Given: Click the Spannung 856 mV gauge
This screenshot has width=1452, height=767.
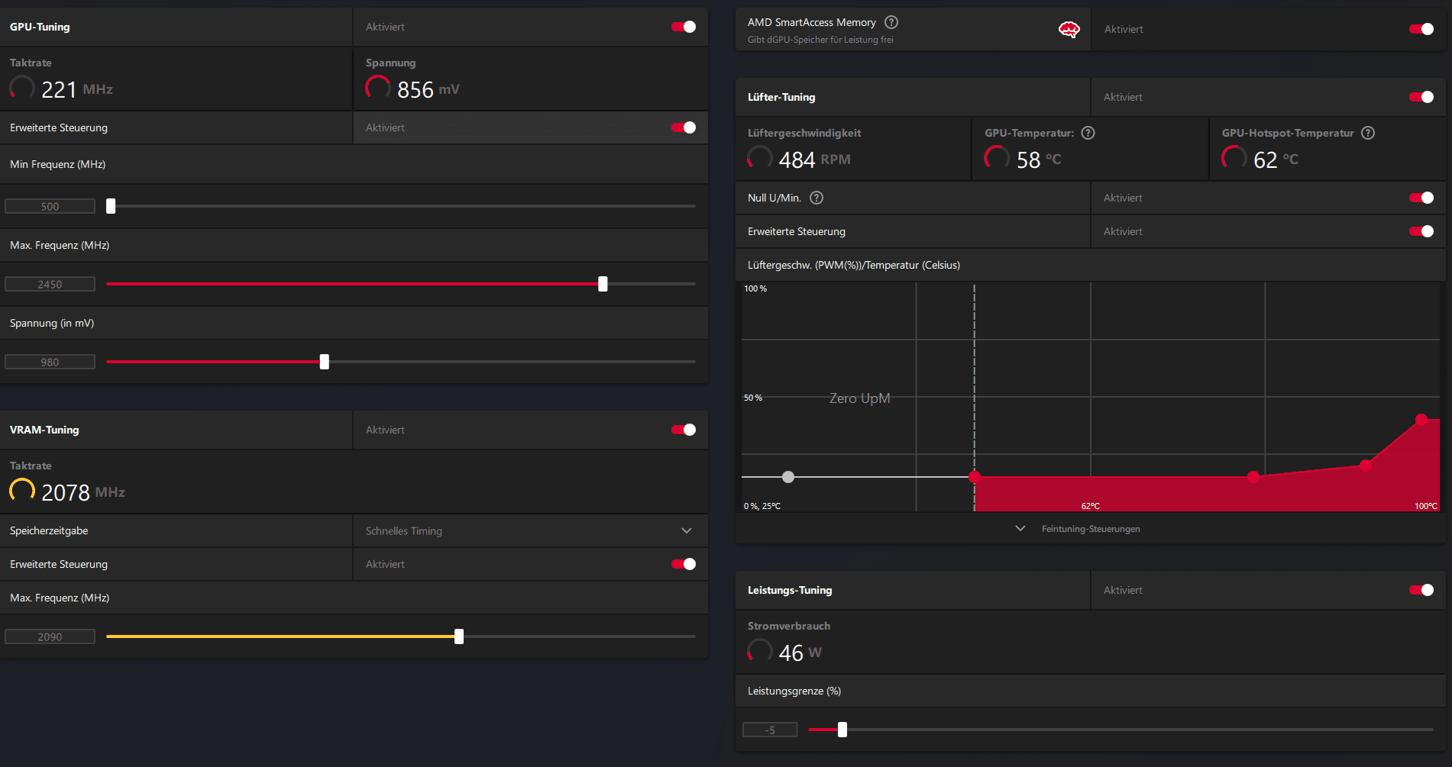Looking at the screenshot, I should pos(378,89).
